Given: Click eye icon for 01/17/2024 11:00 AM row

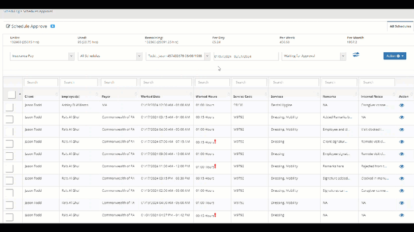Looking at the screenshot, I should tap(401, 166).
